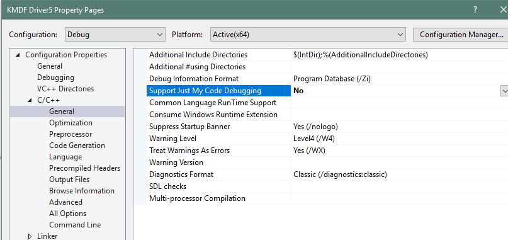Open the Optimization settings page
This screenshot has height=240, width=508.
[71, 123]
